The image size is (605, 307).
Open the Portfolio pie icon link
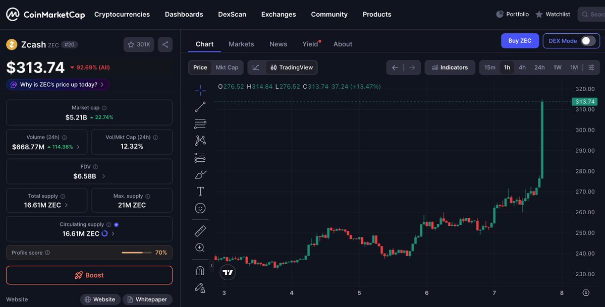click(x=512, y=14)
